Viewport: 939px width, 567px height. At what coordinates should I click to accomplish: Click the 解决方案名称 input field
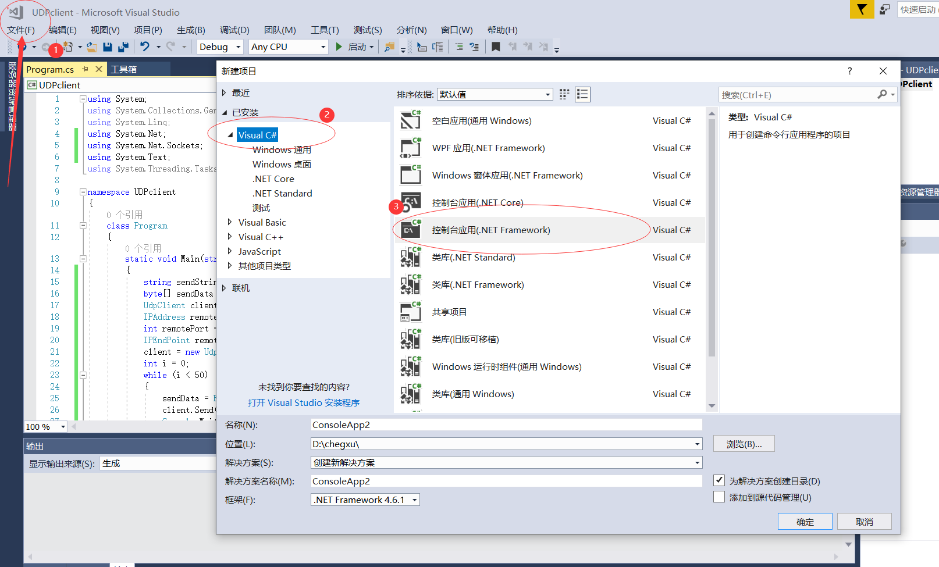(506, 481)
